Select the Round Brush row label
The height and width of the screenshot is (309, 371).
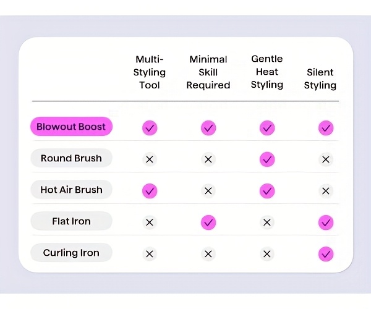pos(71,158)
